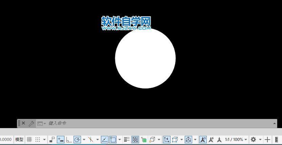The height and width of the screenshot is (145, 282).
Task: Open isometric plane dropdown
Action: pyautogui.click(x=98, y=140)
